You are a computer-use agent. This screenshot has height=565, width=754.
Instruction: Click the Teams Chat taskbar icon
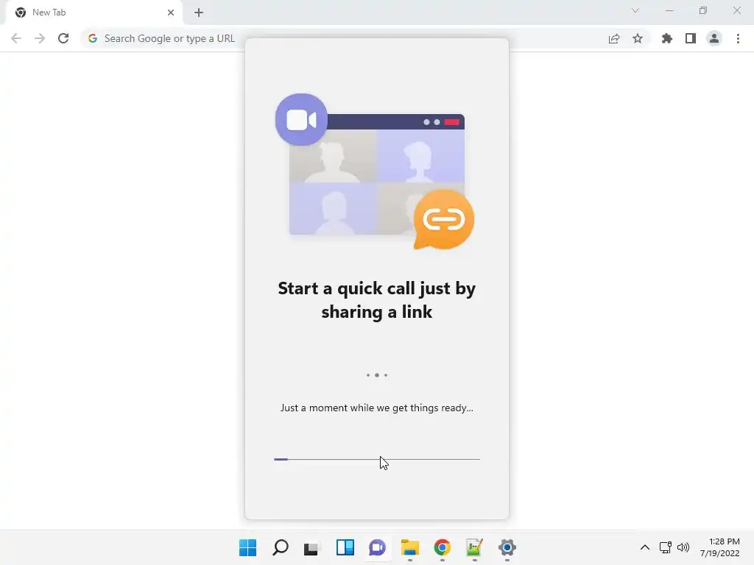pyautogui.click(x=377, y=547)
